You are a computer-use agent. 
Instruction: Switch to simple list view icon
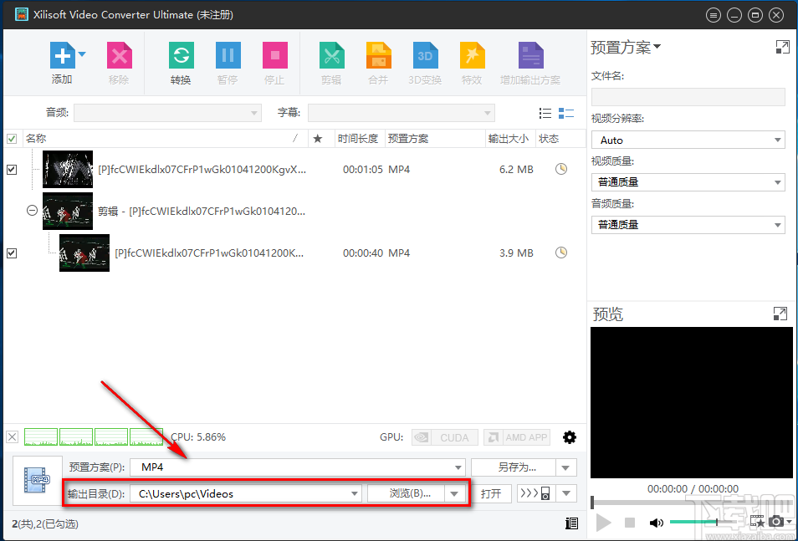pos(545,113)
